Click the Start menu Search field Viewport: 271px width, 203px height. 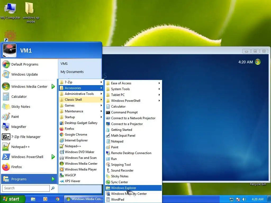[x=26, y=188]
